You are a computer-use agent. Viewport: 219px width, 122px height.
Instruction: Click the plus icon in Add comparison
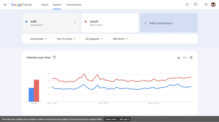click(146, 23)
